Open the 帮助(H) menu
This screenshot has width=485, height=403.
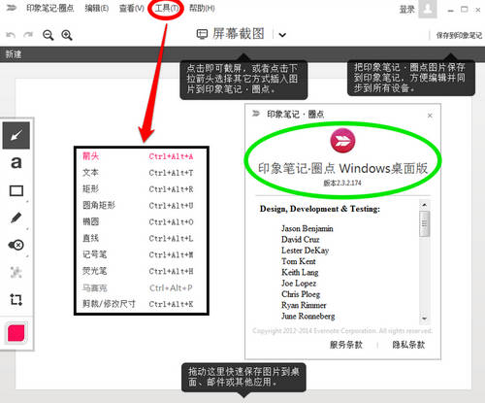pos(202,8)
